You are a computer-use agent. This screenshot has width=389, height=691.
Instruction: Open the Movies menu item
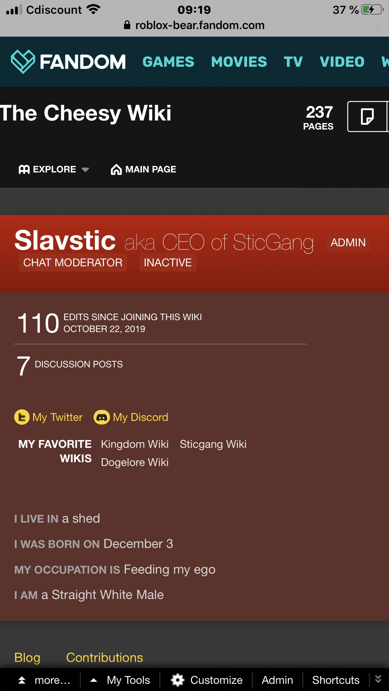point(239,62)
